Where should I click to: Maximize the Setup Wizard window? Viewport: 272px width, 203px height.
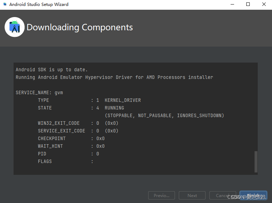pos(248,4)
